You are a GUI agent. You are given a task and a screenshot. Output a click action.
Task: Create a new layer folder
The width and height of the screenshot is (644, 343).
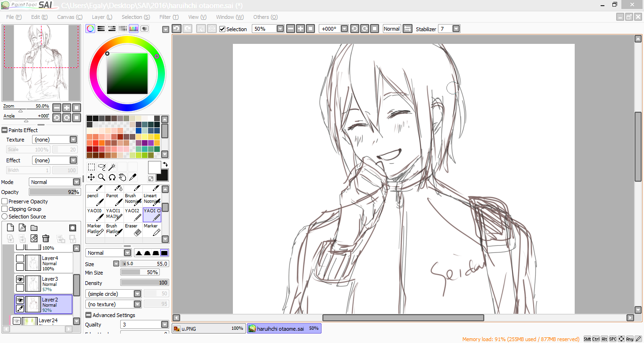(34, 228)
